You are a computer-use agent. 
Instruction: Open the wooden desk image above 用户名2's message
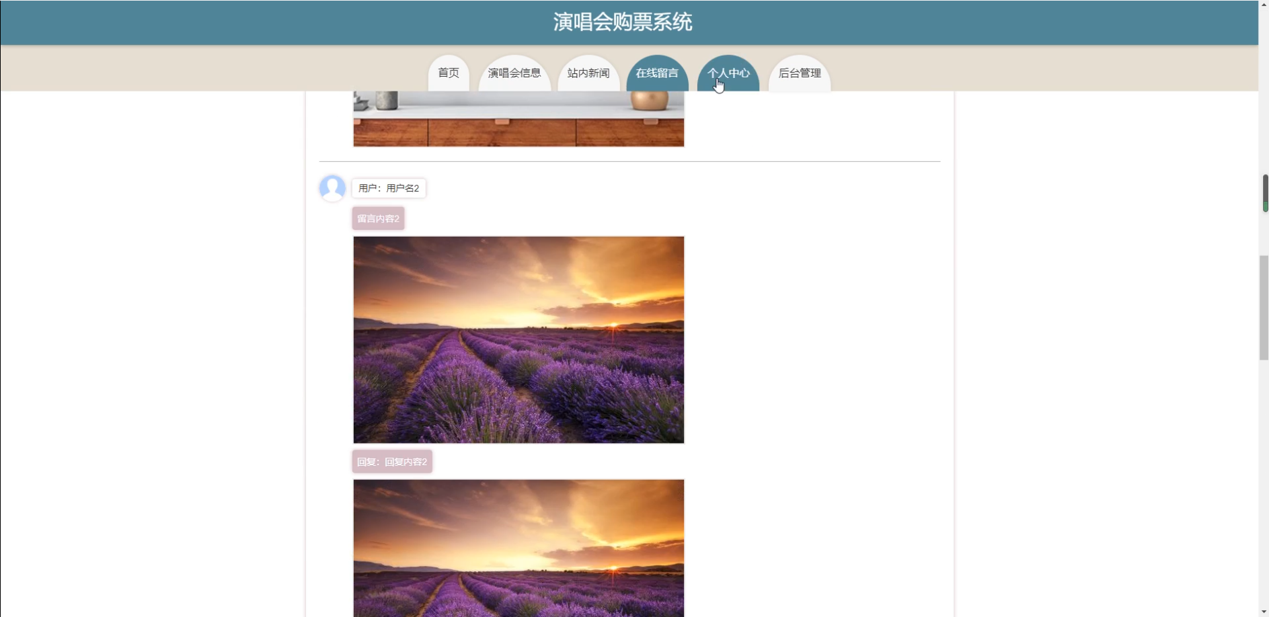tap(518, 119)
